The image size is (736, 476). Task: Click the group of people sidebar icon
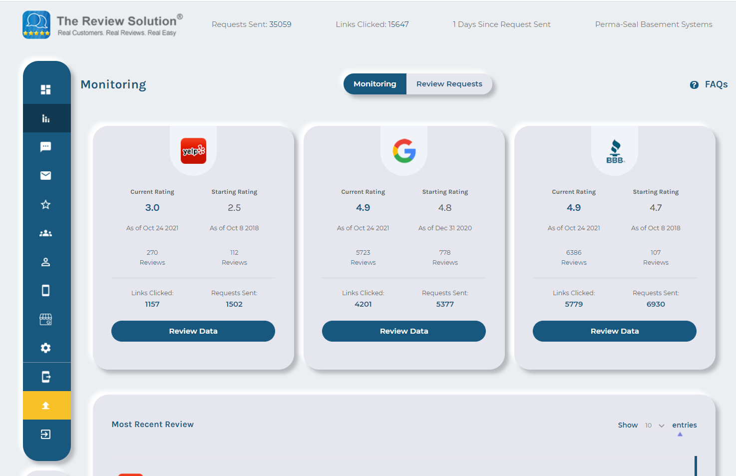[46, 233]
